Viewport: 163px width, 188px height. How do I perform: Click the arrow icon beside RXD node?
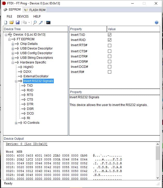(x=24, y=90)
